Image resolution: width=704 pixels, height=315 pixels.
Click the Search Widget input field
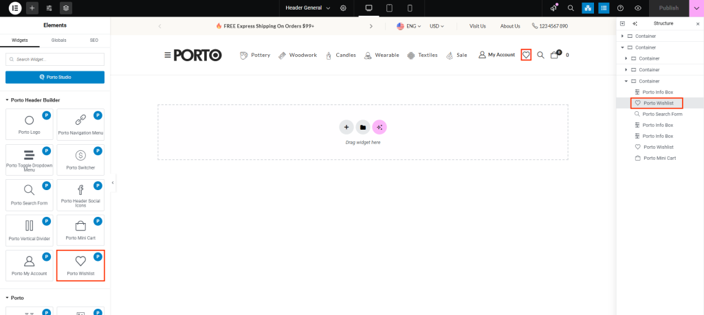(55, 60)
